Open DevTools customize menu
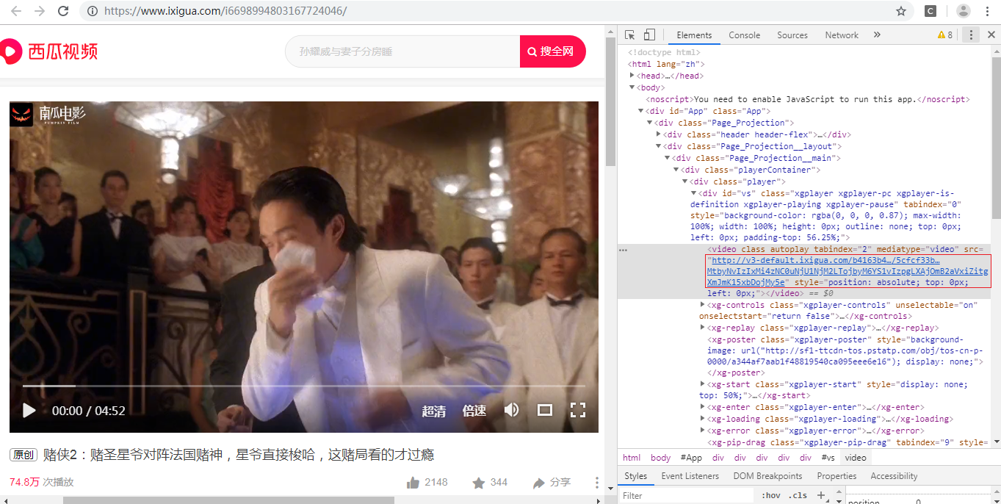 click(x=971, y=35)
